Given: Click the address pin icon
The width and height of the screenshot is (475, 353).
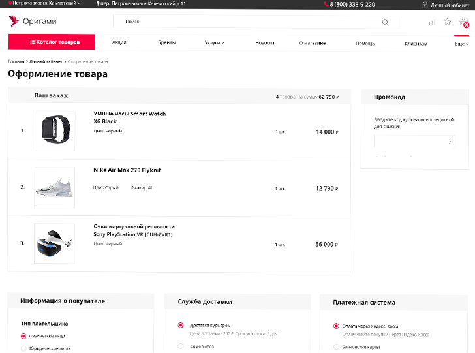Looking at the screenshot, I should (98, 3).
